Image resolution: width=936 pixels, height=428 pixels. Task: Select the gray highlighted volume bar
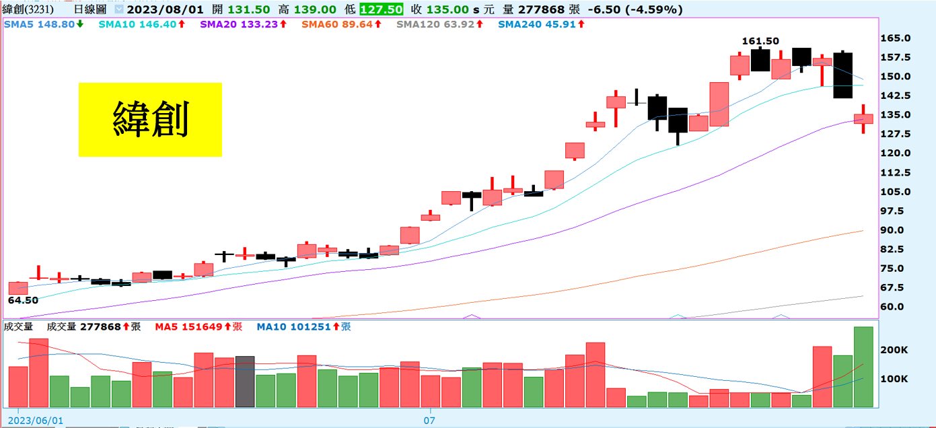245,382
